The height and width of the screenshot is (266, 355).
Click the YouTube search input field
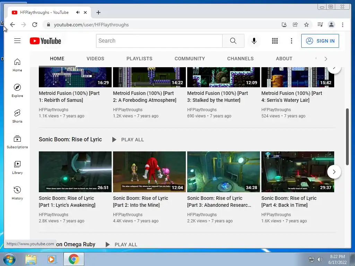pos(159,41)
